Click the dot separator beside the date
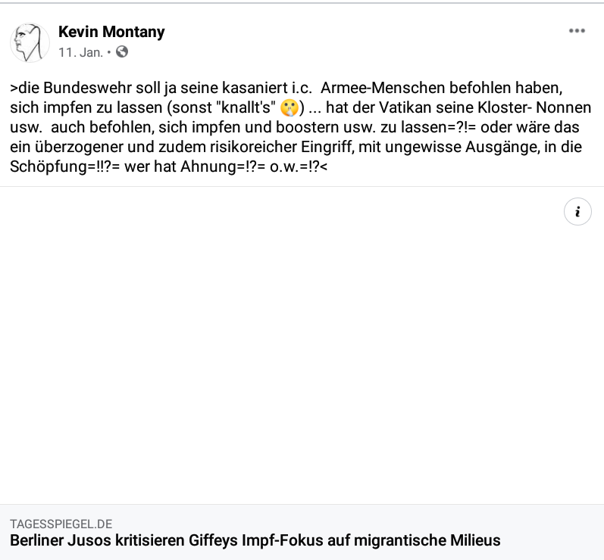604x560 pixels. [x=109, y=52]
